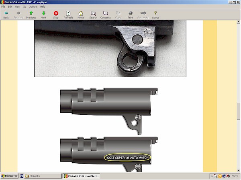
Task: Click the greyed Copy toolbar icon
Action: (x=118, y=15)
